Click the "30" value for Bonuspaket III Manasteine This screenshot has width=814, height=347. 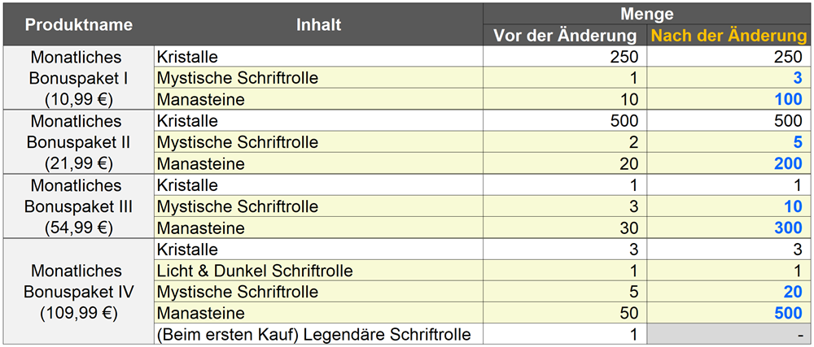pos(629,228)
